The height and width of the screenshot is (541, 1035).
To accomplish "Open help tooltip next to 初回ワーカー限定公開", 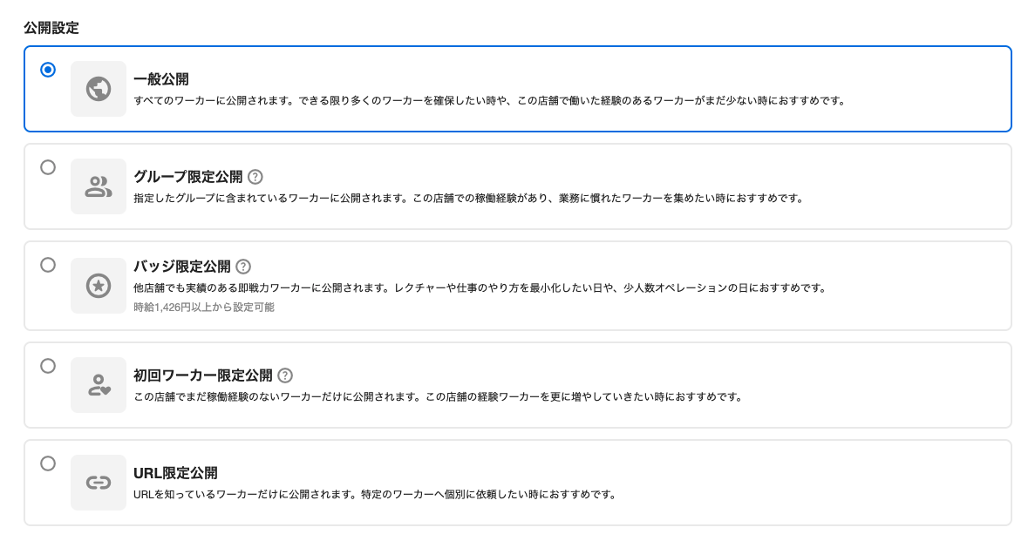I will tap(285, 375).
